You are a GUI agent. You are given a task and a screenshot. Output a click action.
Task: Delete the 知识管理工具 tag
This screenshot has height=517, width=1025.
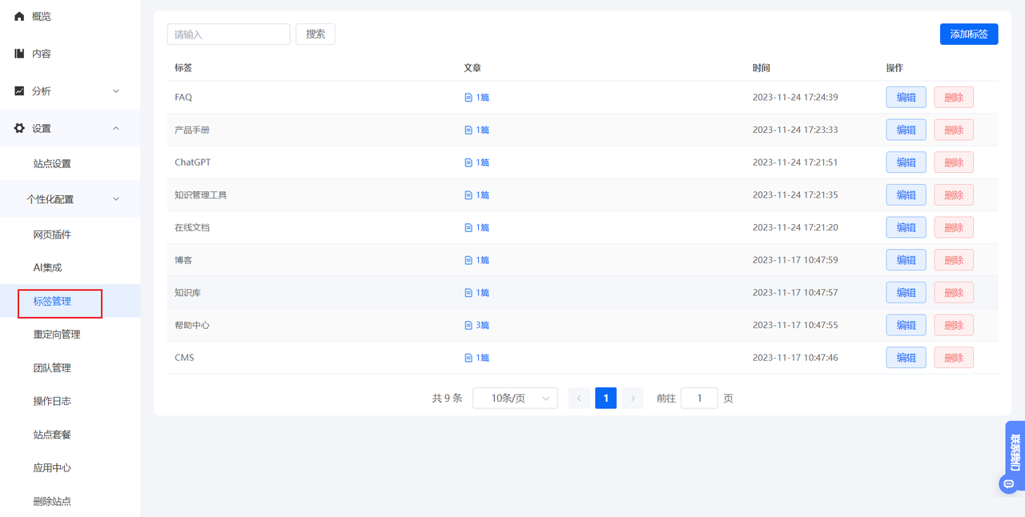click(954, 195)
